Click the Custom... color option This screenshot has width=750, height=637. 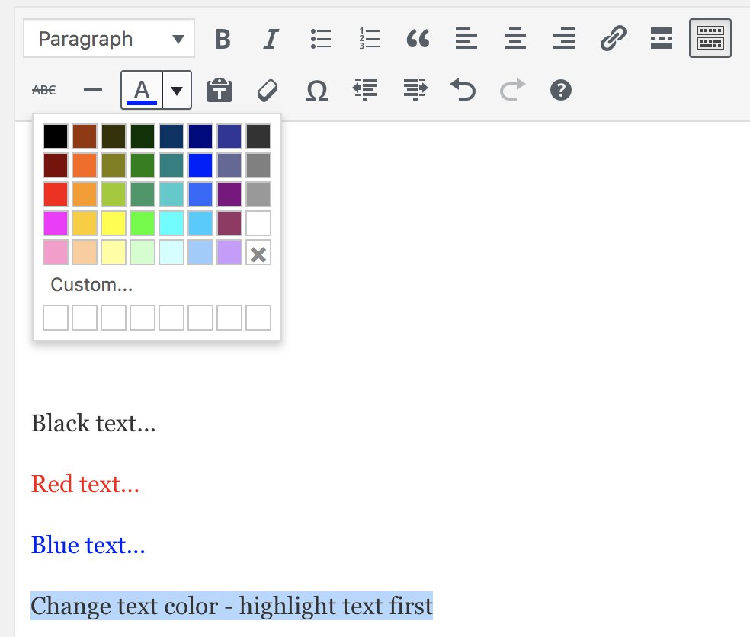coord(91,284)
